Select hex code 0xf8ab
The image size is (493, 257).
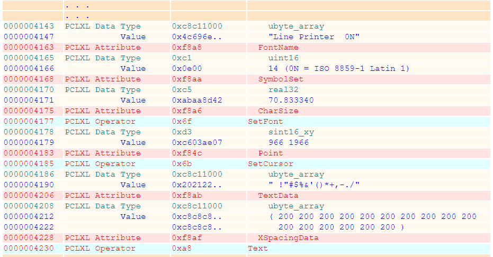click(187, 196)
